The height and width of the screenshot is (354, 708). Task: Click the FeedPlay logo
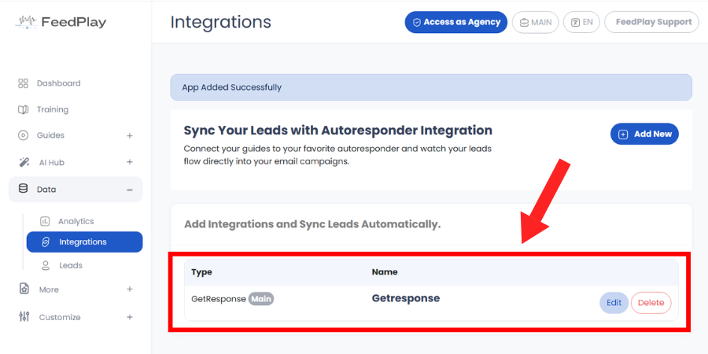(x=61, y=22)
